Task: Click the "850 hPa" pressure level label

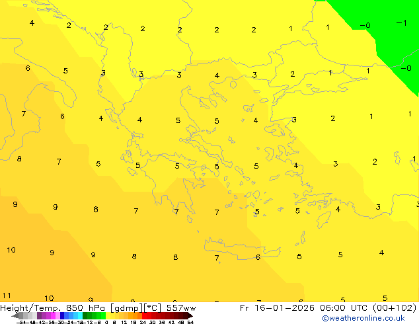Action: tap(85, 308)
